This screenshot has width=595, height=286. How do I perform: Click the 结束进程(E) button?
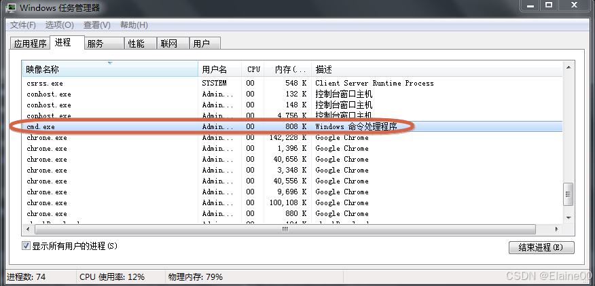541,247
